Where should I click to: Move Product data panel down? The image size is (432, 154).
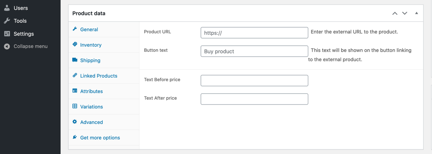(404, 13)
